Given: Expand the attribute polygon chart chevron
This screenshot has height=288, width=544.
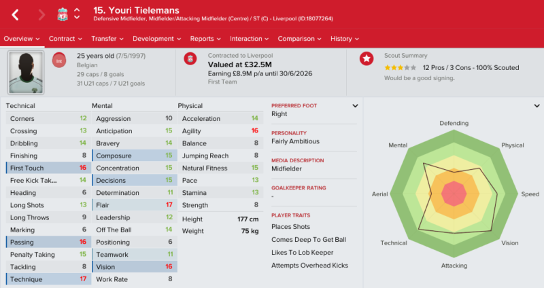Looking at the screenshot, I should pos(537,106).
